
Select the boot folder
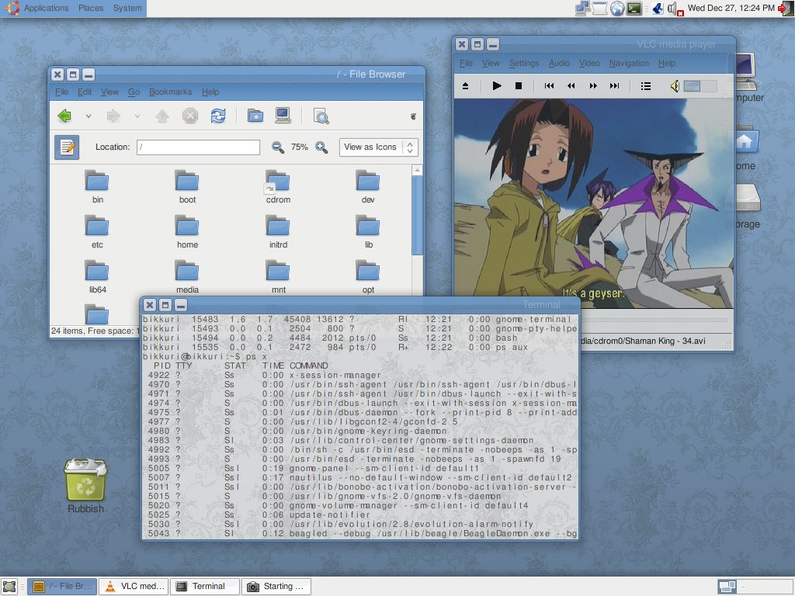pyautogui.click(x=187, y=187)
